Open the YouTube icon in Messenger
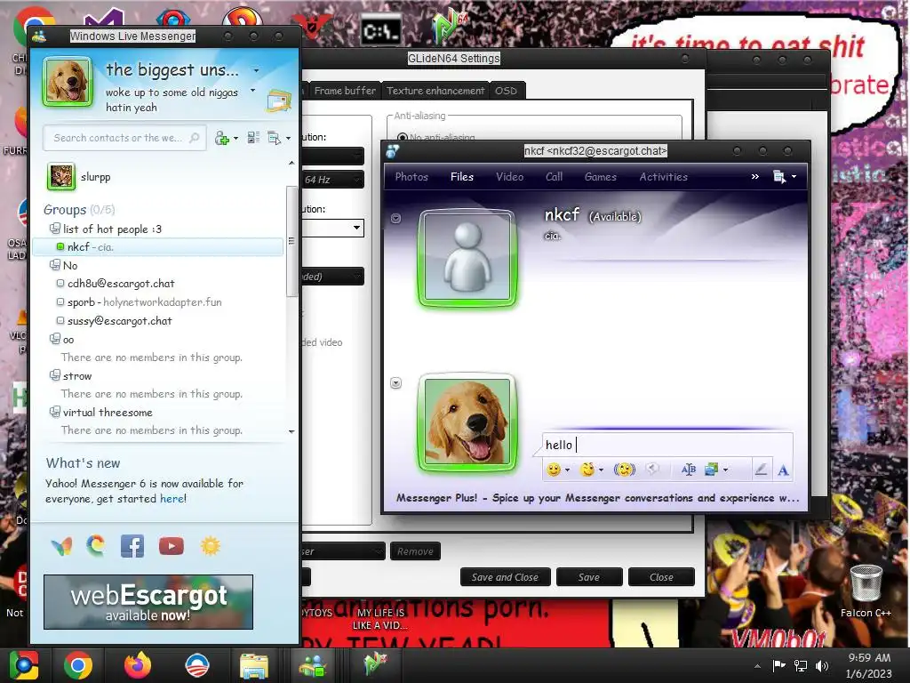 [172, 546]
